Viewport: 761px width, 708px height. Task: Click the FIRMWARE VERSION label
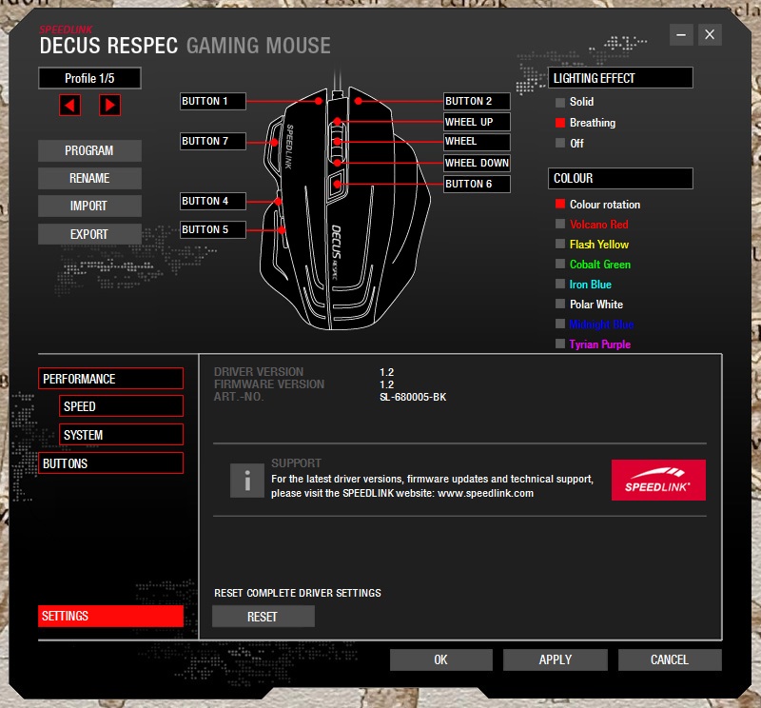click(269, 384)
